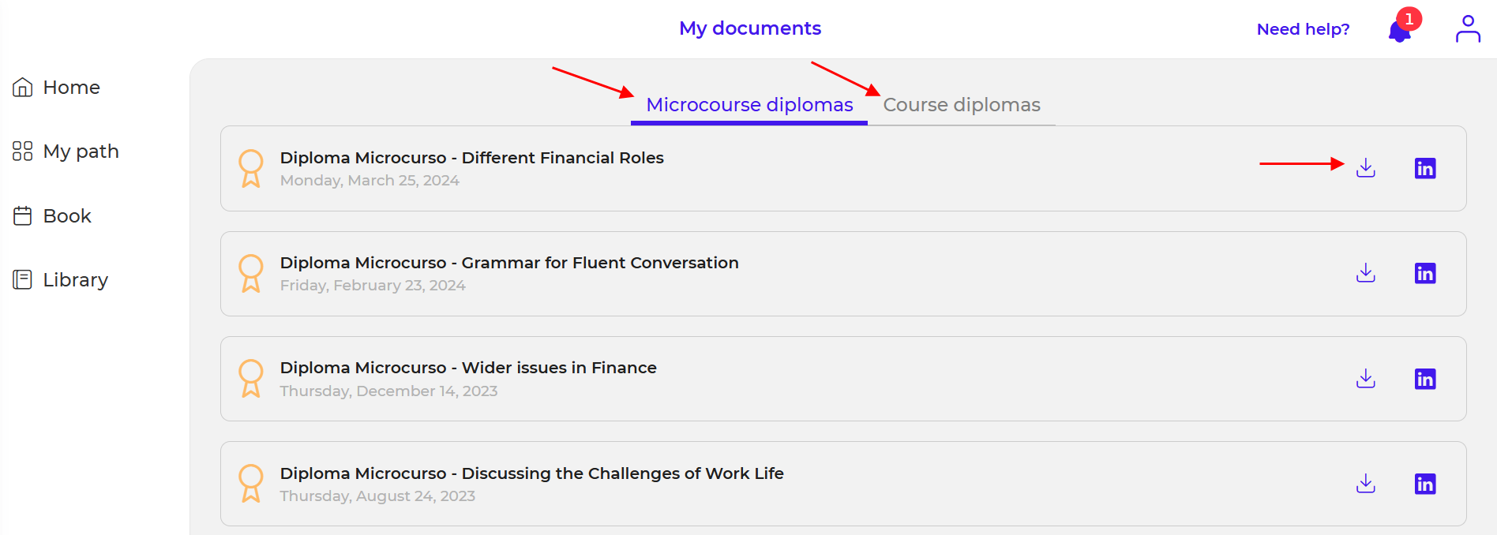Click the award ribbon icon for Grammar diploma
The image size is (1497, 535).
[251, 273]
